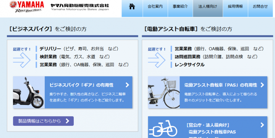The height and width of the screenshot is (138, 275).
Task: Click [ビジネスバイク] section heading
Action: coord(48,29)
